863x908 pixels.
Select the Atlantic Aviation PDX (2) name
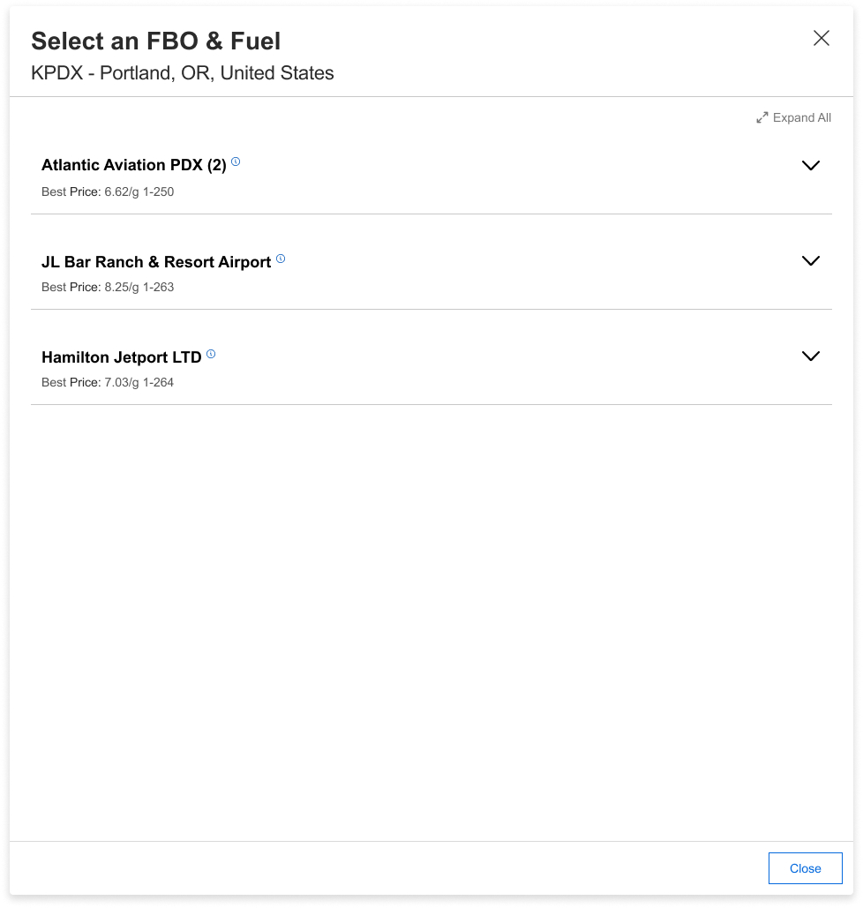coord(133,165)
